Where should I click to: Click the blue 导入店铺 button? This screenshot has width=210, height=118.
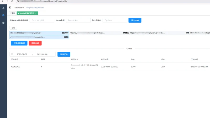click(x=135, y=20)
